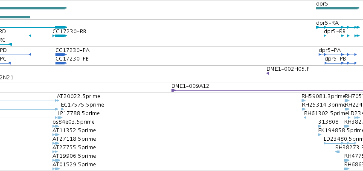363x171 pixels.
Task: Click the LP17788.5prime EST label
Action: (78, 113)
